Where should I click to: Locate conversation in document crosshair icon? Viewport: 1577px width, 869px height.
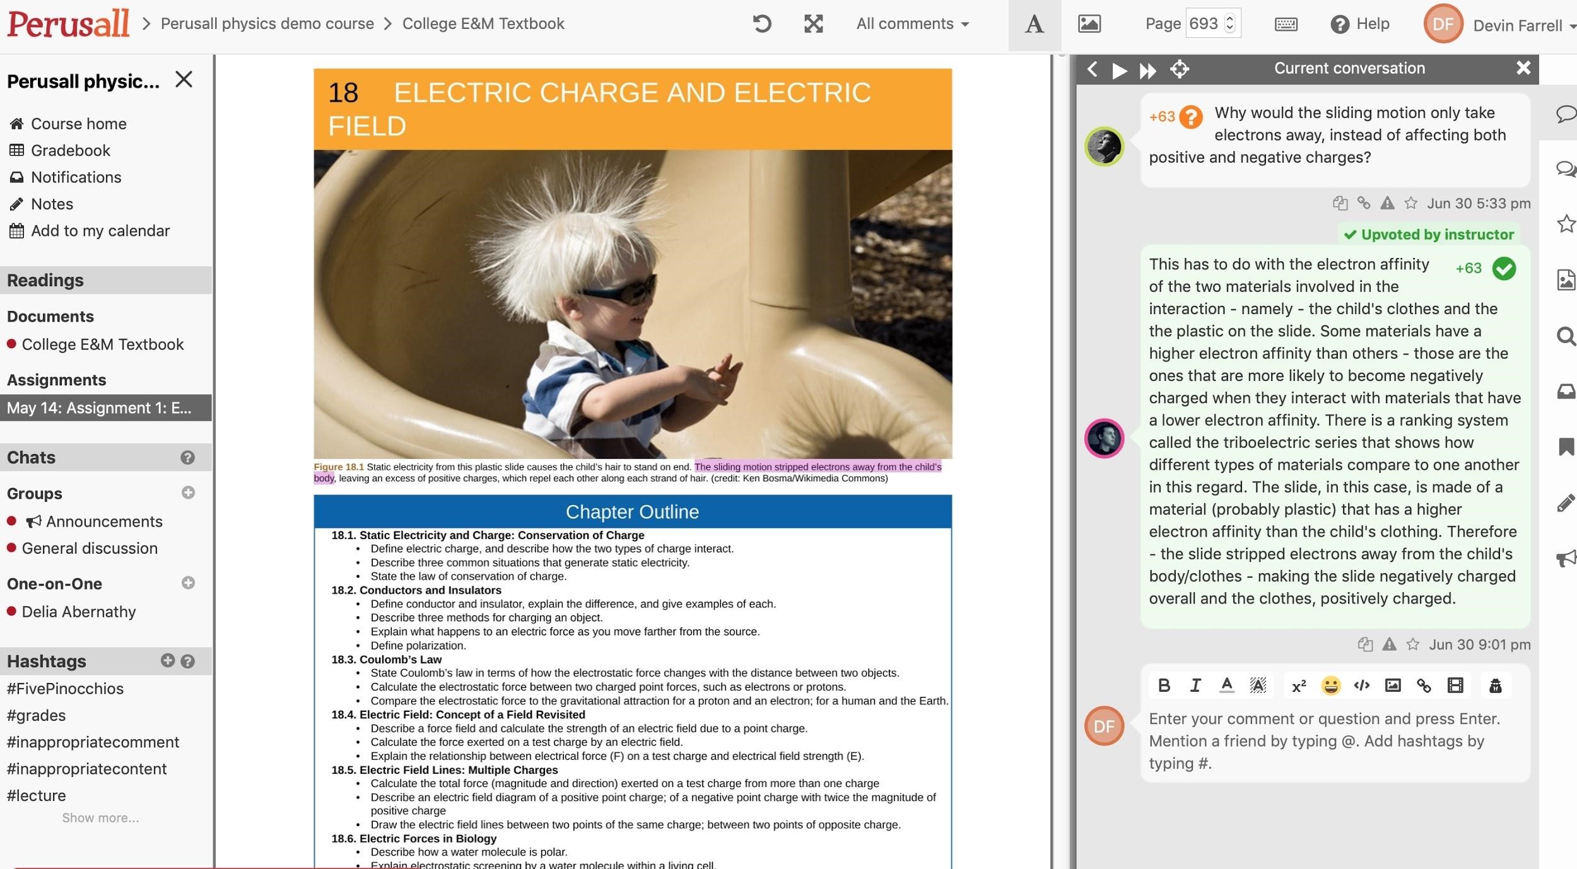[1180, 69]
